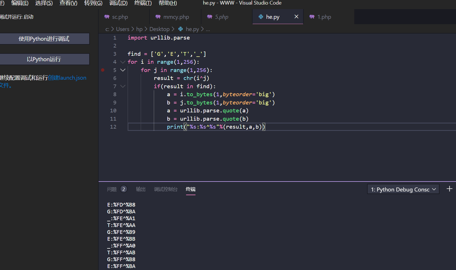Select the Desktop breadcrumb segment
This screenshot has width=456, height=270.
coord(159,29)
